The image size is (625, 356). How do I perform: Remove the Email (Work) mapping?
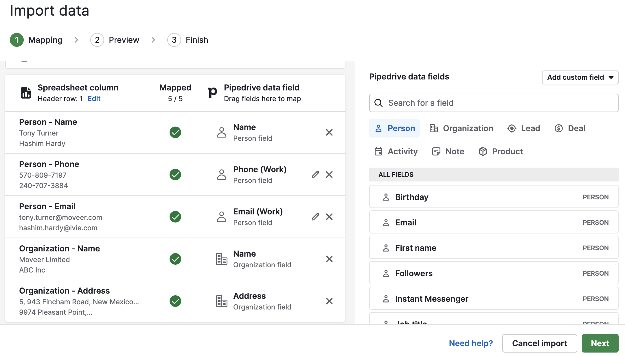tap(329, 217)
